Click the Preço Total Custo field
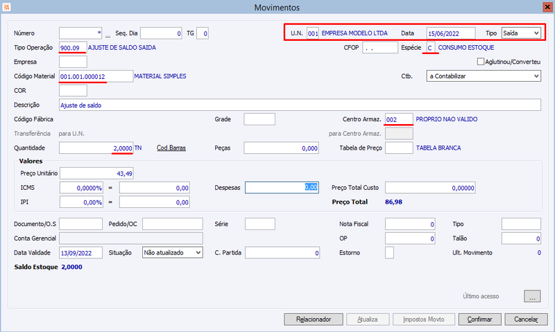The width and height of the screenshot is (555, 332). [x=430, y=188]
